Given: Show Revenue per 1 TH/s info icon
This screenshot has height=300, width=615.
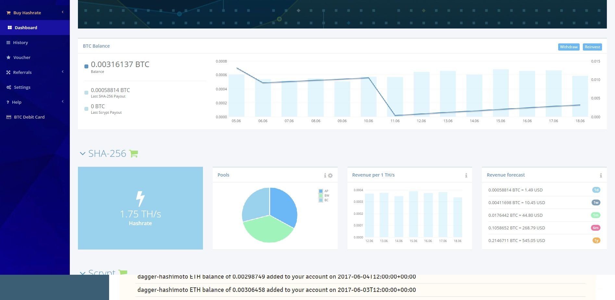Looking at the screenshot, I should pyautogui.click(x=466, y=175).
